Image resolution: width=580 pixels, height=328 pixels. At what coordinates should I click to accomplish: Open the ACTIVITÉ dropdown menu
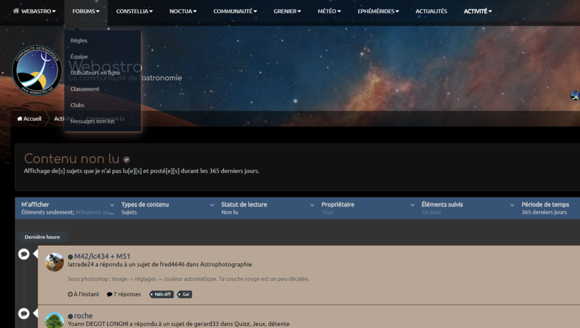tap(478, 11)
